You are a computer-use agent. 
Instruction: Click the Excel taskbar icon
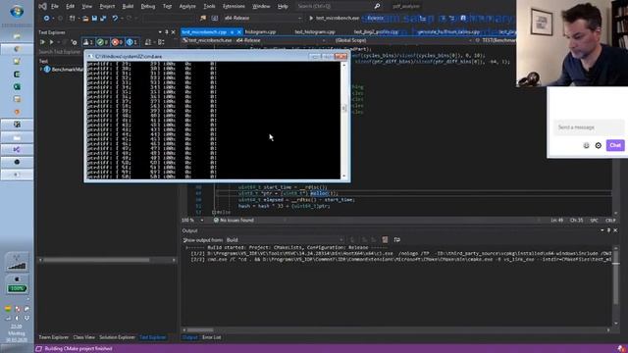17,87
